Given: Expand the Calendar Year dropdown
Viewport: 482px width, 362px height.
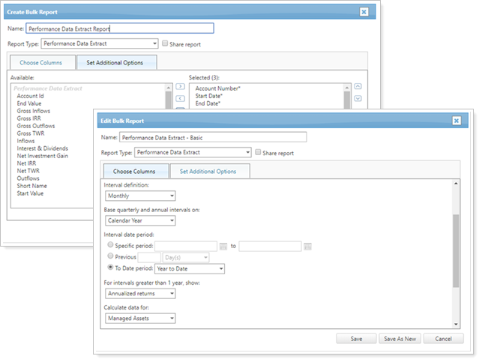Looking at the screenshot, I should point(140,220).
